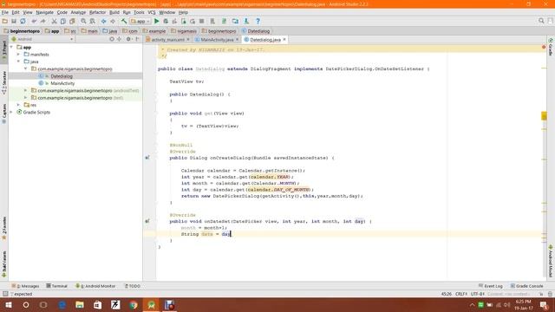Screen dimensions: 555x312
Task: Open the Android project view dropdown
Action: click(42, 39)
